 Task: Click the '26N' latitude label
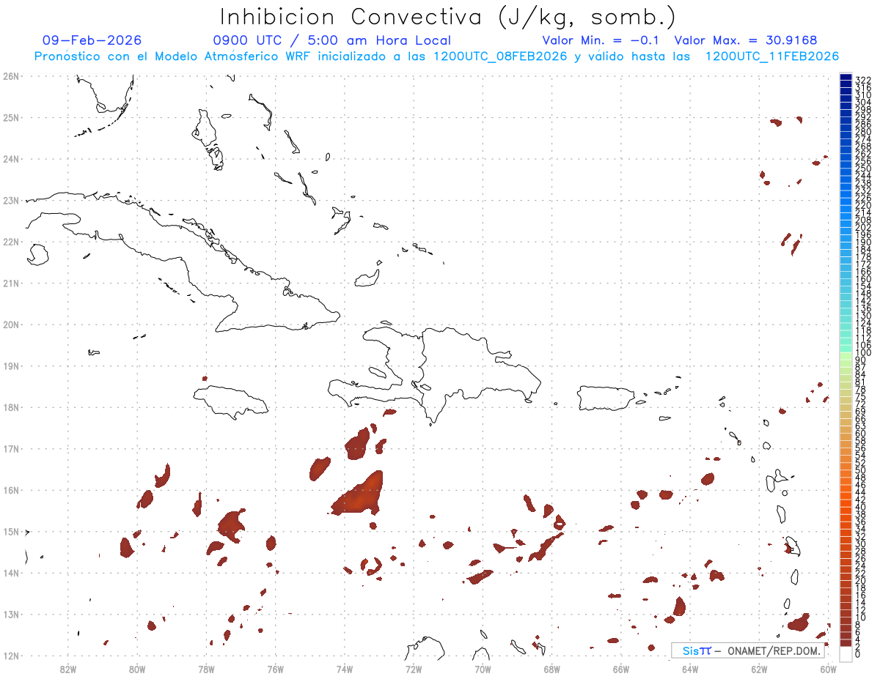click(x=11, y=75)
